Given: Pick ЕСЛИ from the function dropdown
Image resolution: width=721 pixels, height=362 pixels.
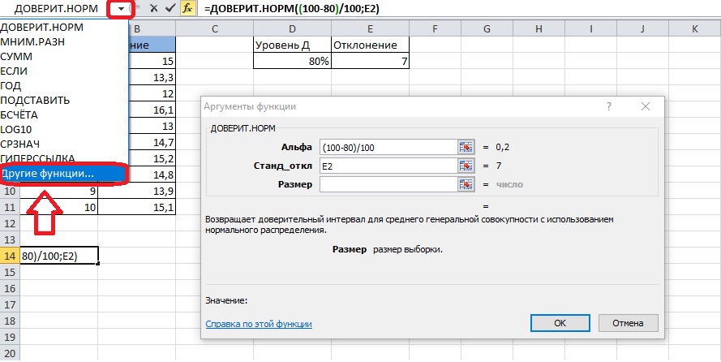Looking at the screenshot, I should pos(16,70).
